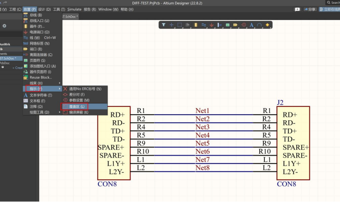Expand the 指示 (V) directives submenu

click(43, 89)
